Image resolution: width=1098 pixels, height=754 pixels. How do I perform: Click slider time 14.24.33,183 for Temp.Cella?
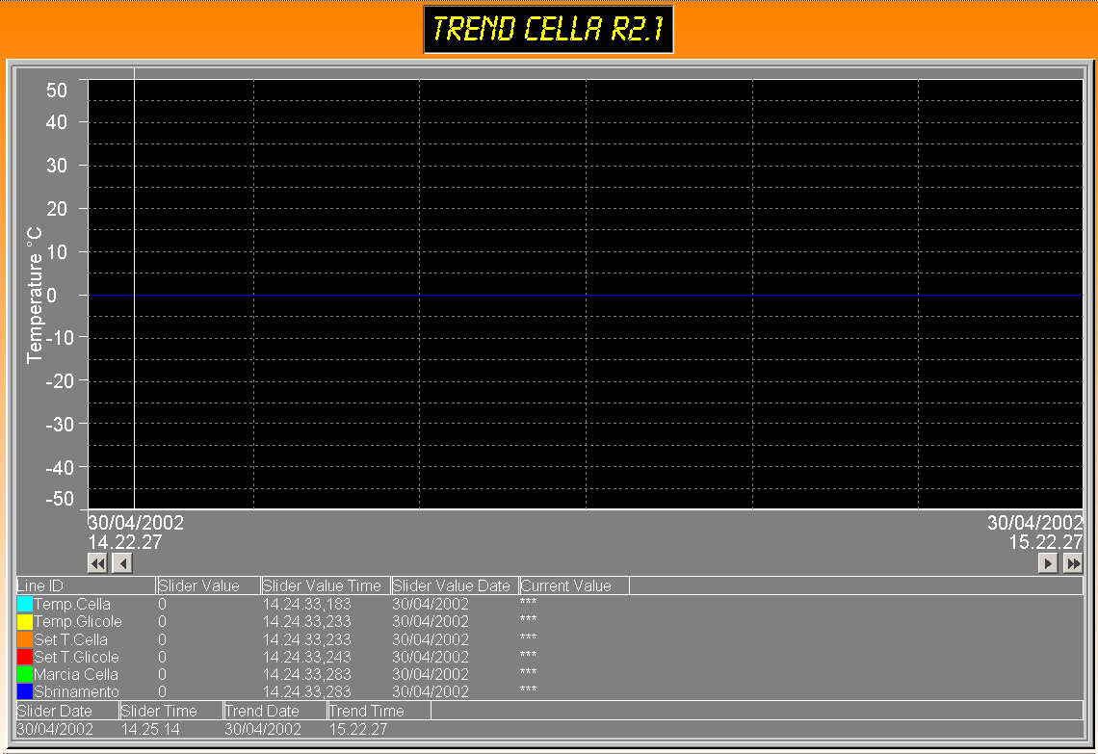[x=306, y=604]
